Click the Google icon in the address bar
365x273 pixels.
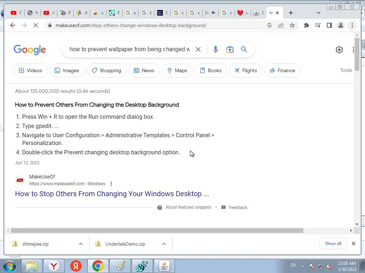click(x=269, y=25)
